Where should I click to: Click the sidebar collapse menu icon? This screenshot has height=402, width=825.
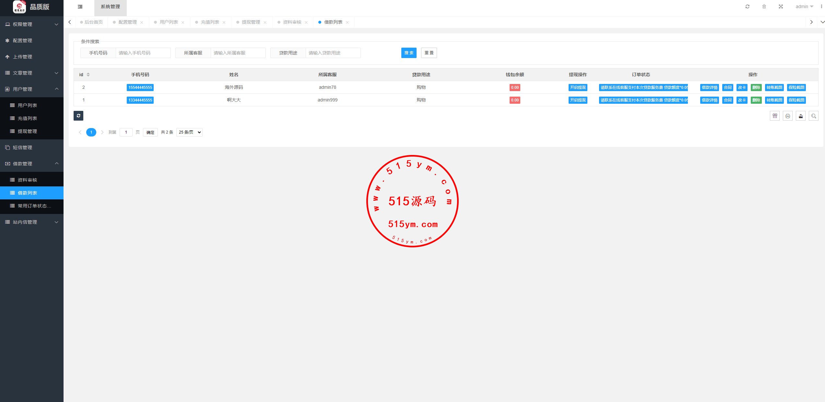[80, 6]
